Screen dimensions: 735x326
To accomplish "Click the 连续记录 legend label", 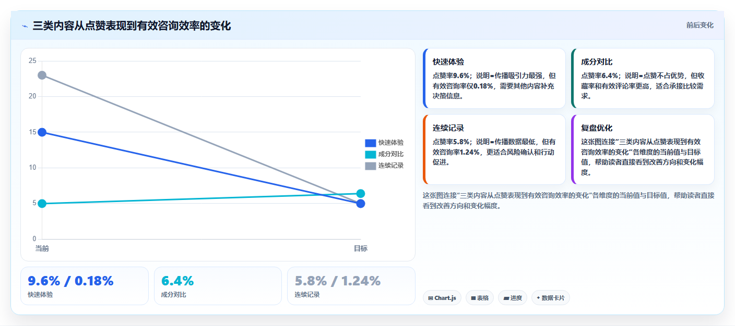I will [x=391, y=166].
